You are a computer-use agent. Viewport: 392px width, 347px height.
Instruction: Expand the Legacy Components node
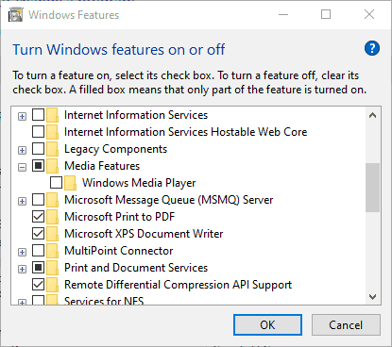pos(22,151)
